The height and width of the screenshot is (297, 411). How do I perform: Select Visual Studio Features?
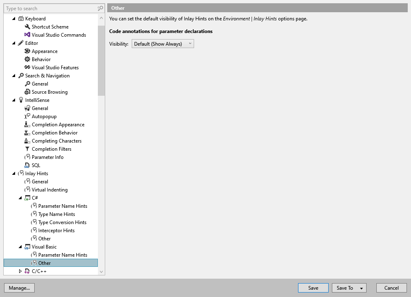click(x=55, y=67)
